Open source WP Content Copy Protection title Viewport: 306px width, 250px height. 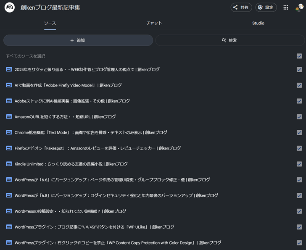(118, 243)
